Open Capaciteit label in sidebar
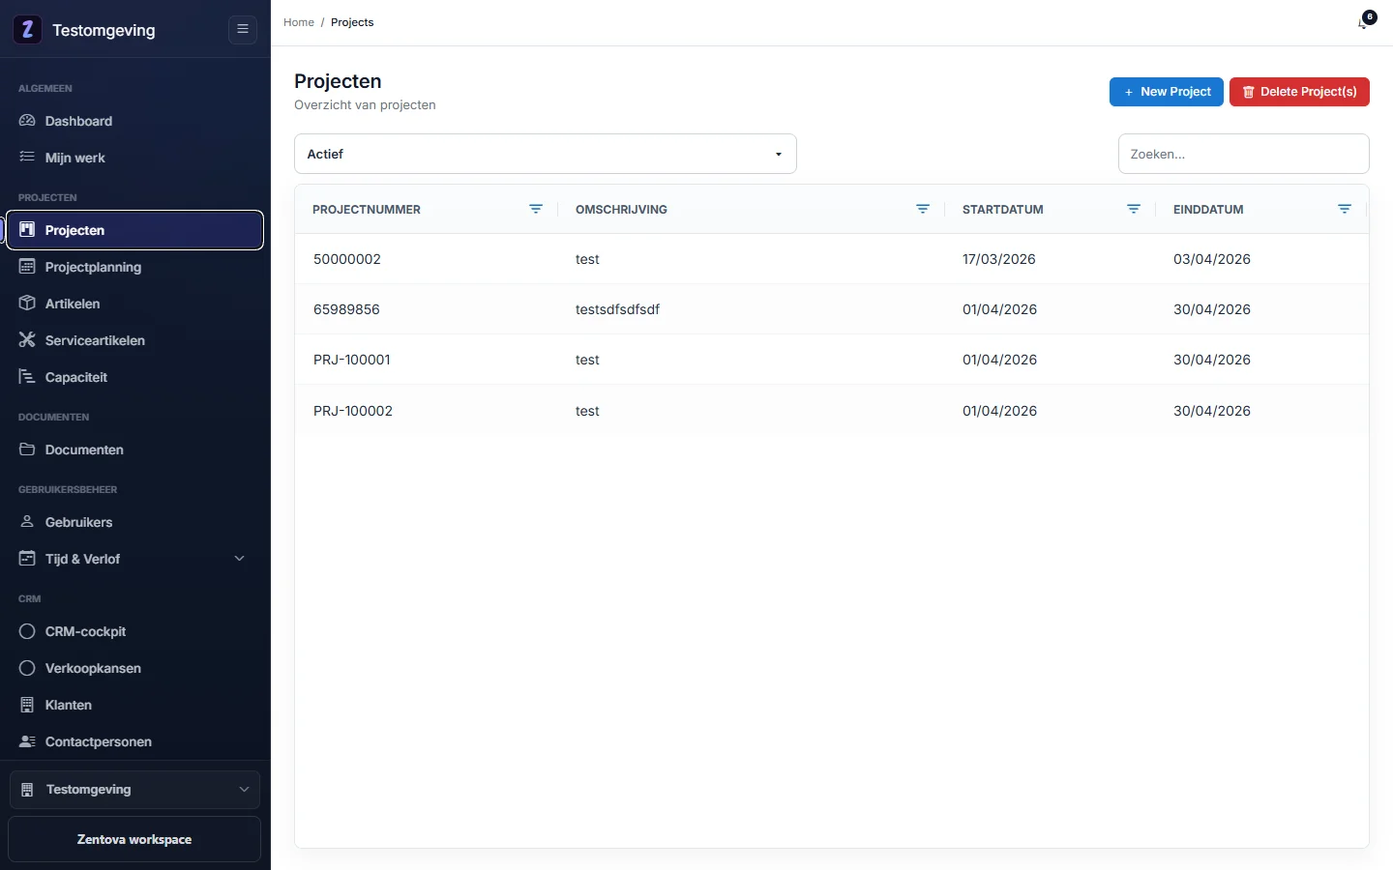 [76, 377]
